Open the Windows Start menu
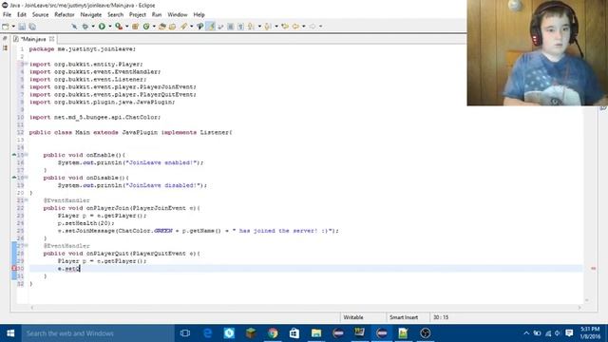 coord(10,333)
